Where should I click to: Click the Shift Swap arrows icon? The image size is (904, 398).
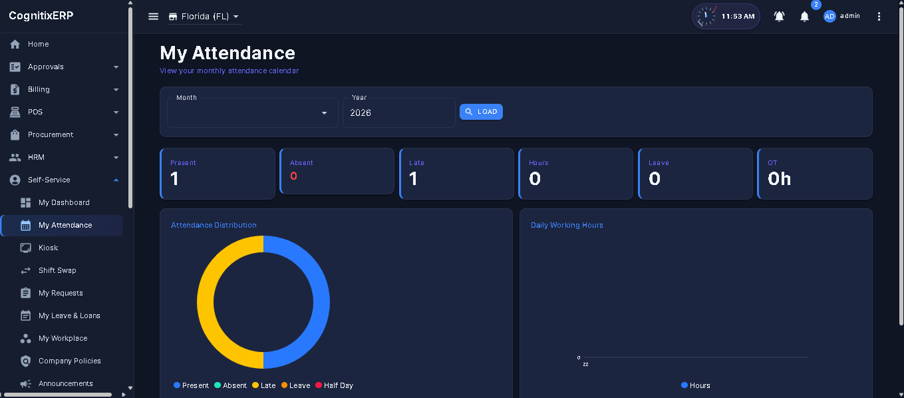pyautogui.click(x=26, y=271)
